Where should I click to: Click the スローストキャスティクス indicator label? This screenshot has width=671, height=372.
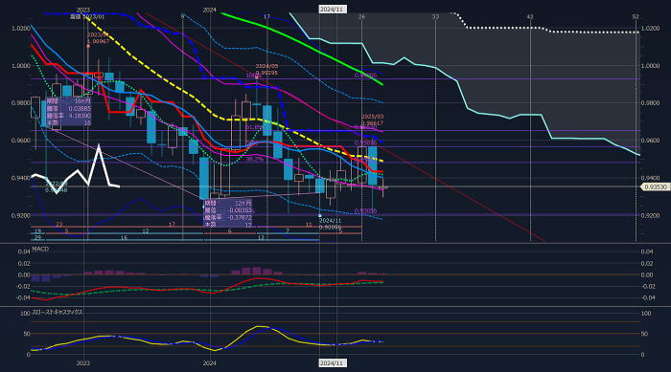58,312
